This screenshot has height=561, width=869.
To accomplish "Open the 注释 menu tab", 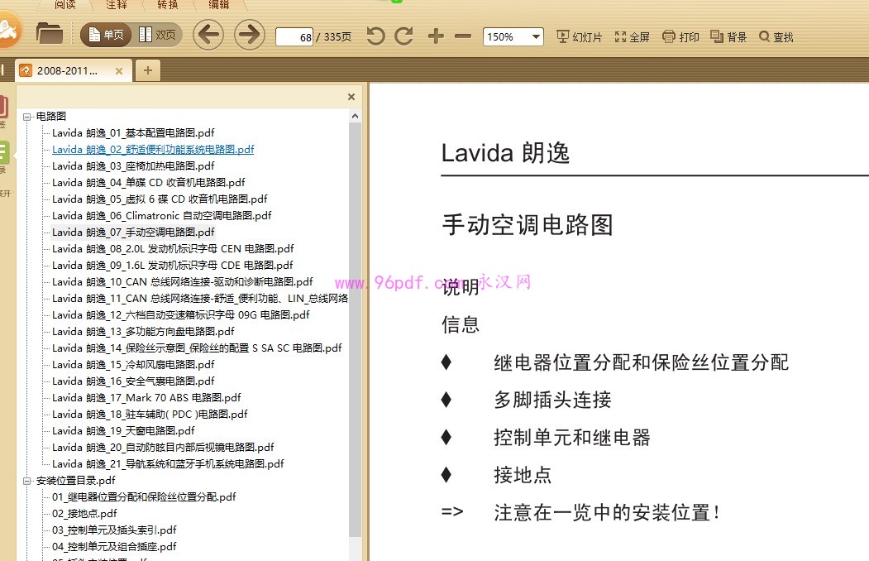I will coord(117,4).
